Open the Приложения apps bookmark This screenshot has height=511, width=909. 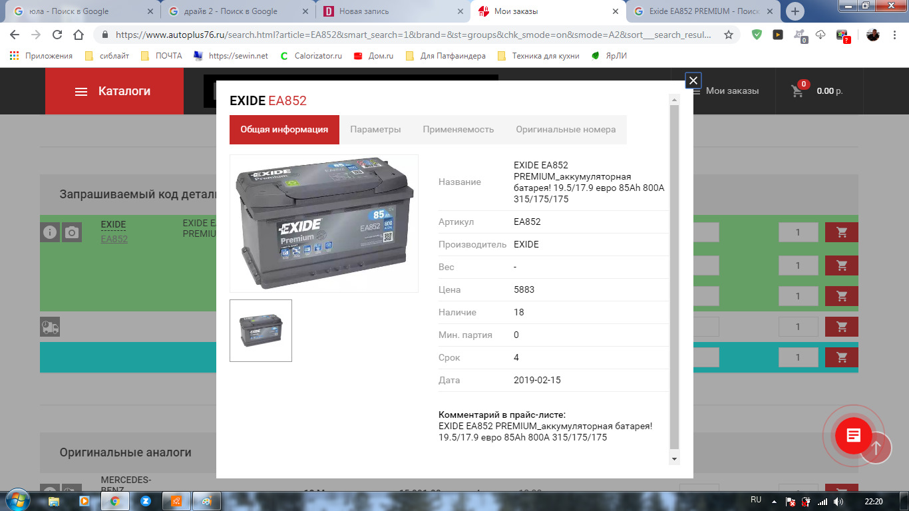click(41, 56)
